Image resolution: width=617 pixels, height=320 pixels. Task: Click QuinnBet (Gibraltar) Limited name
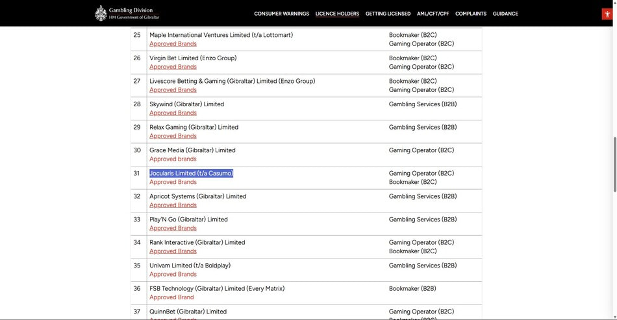(188, 312)
